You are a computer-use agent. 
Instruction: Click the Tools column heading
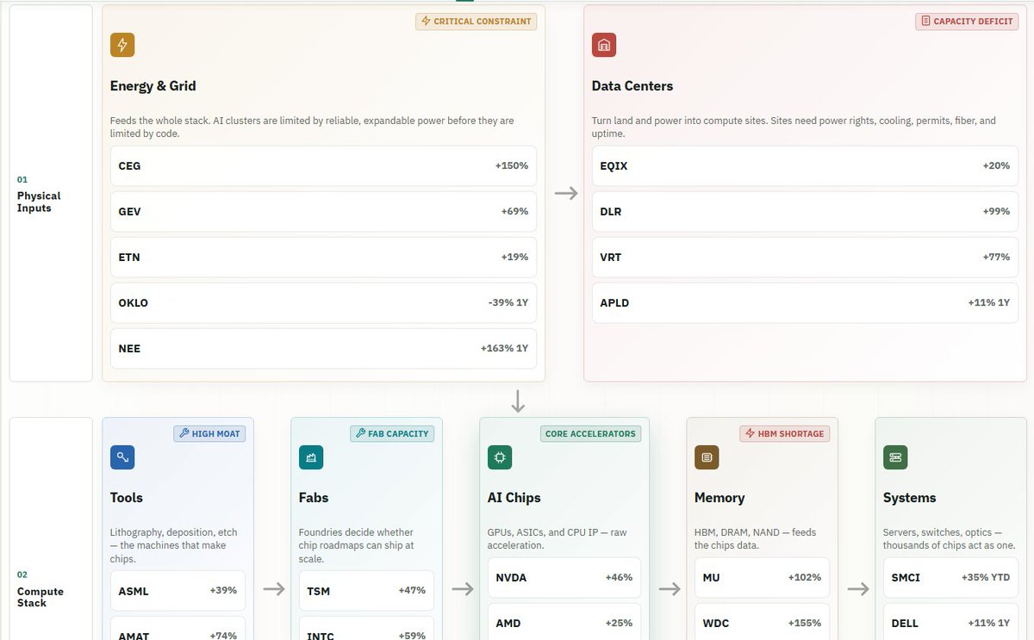tap(127, 498)
